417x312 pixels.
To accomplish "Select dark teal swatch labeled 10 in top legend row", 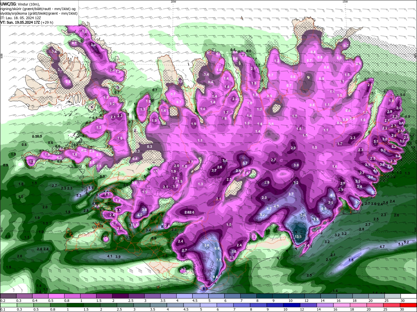I will [296, 296].
